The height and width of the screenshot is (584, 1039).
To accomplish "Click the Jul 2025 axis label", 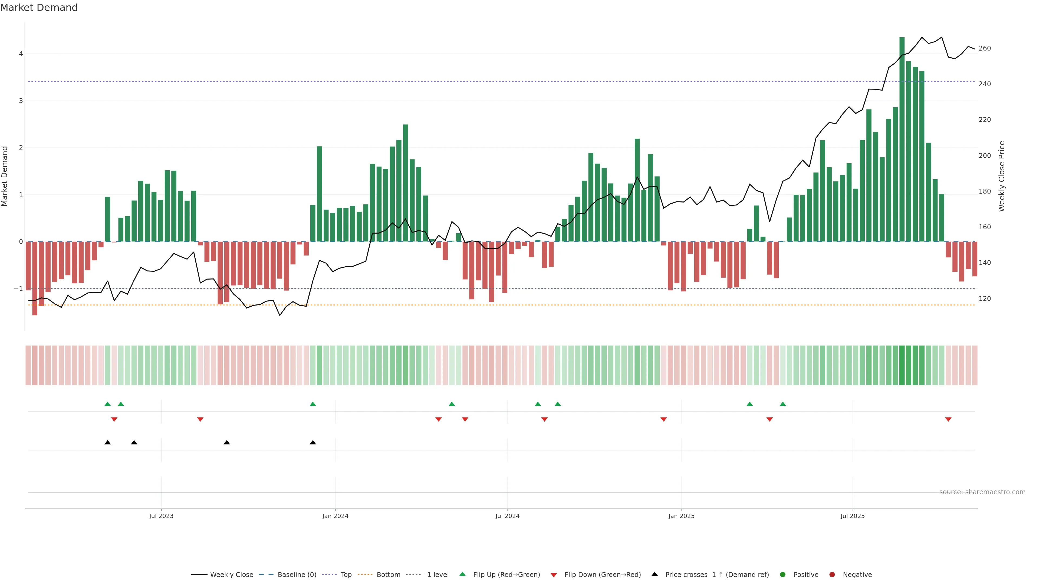I will 852,516.
